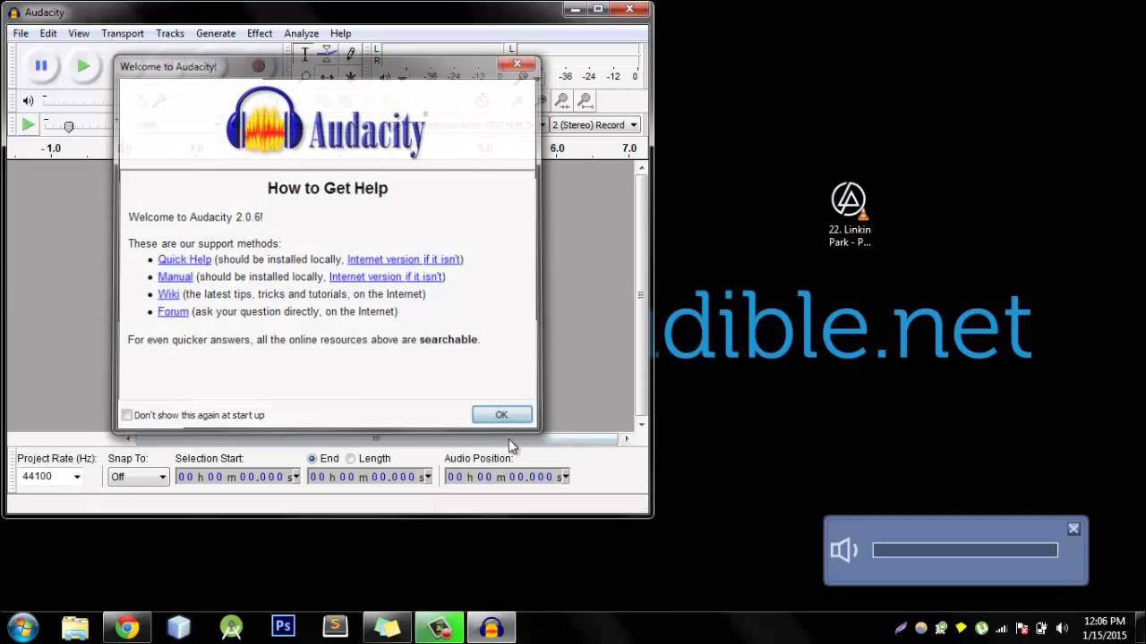
Task: Click the network signal tray icon
Action: 1002,628
